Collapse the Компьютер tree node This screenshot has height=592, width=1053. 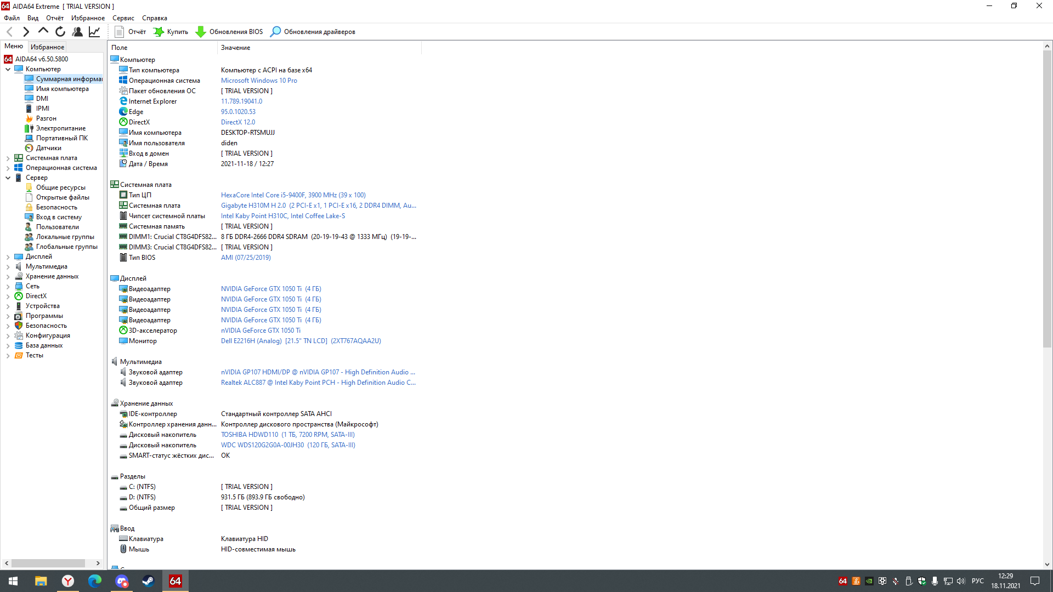pos(8,69)
